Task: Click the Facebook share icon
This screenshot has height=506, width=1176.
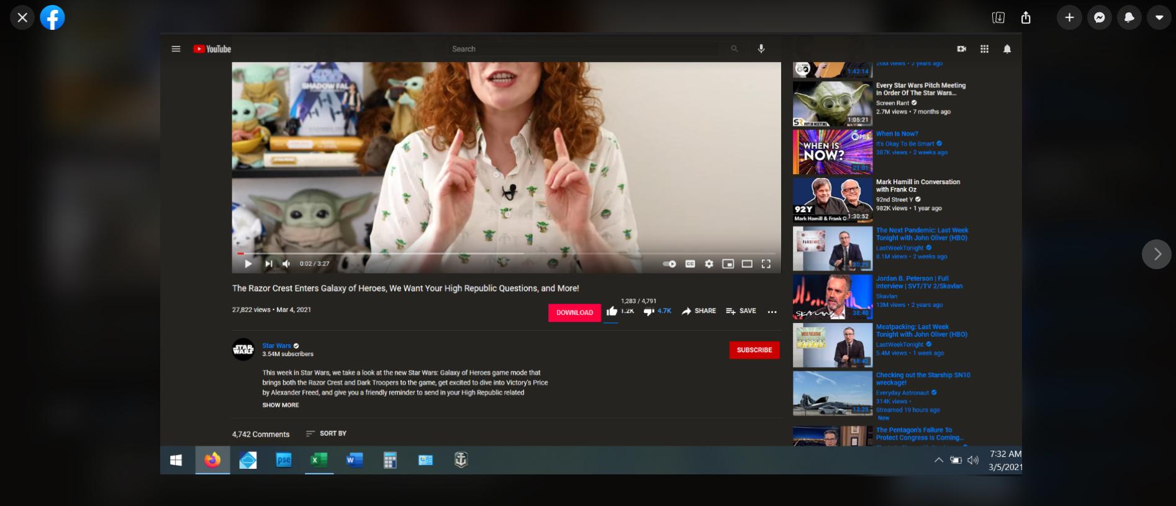Action: pyautogui.click(x=1026, y=18)
